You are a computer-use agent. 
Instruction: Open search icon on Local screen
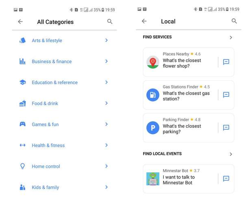[x=234, y=21]
